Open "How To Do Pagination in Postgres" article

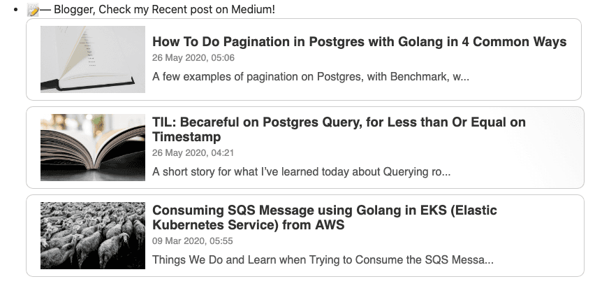[x=359, y=42]
